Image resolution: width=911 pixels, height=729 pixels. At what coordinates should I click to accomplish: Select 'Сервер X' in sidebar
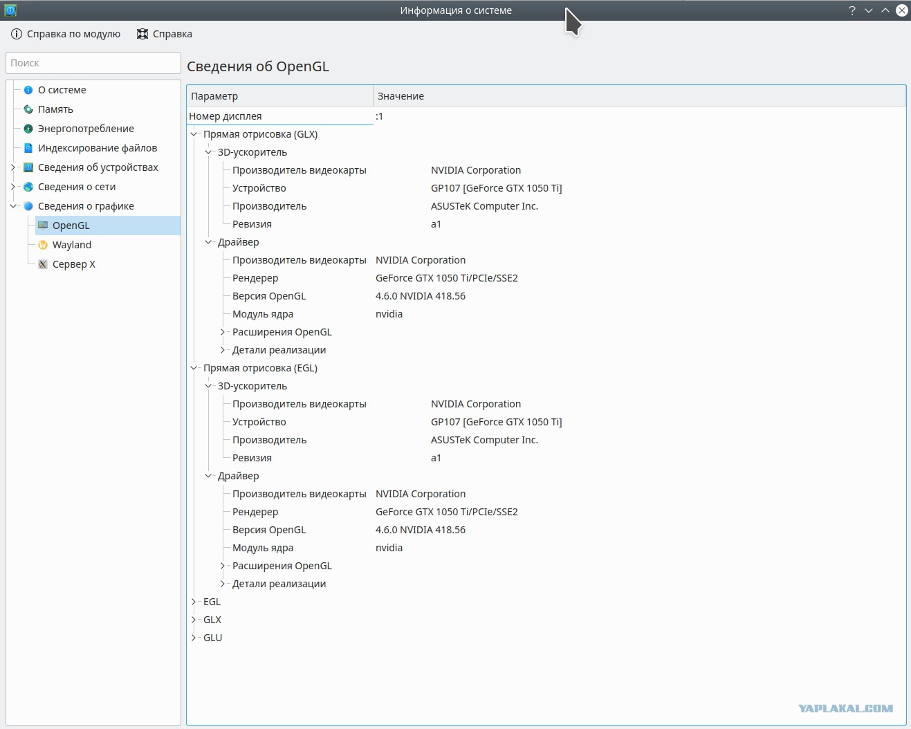[x=74, y=264]
